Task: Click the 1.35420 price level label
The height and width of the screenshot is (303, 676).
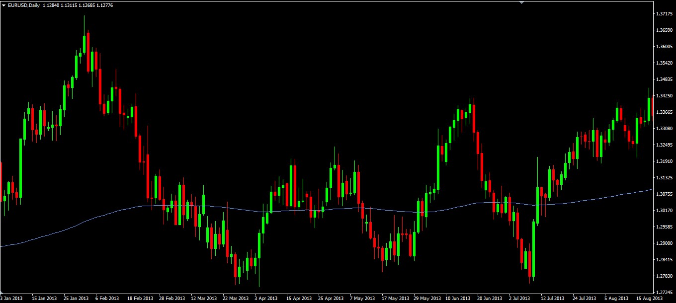Action: tap(664, 63)
